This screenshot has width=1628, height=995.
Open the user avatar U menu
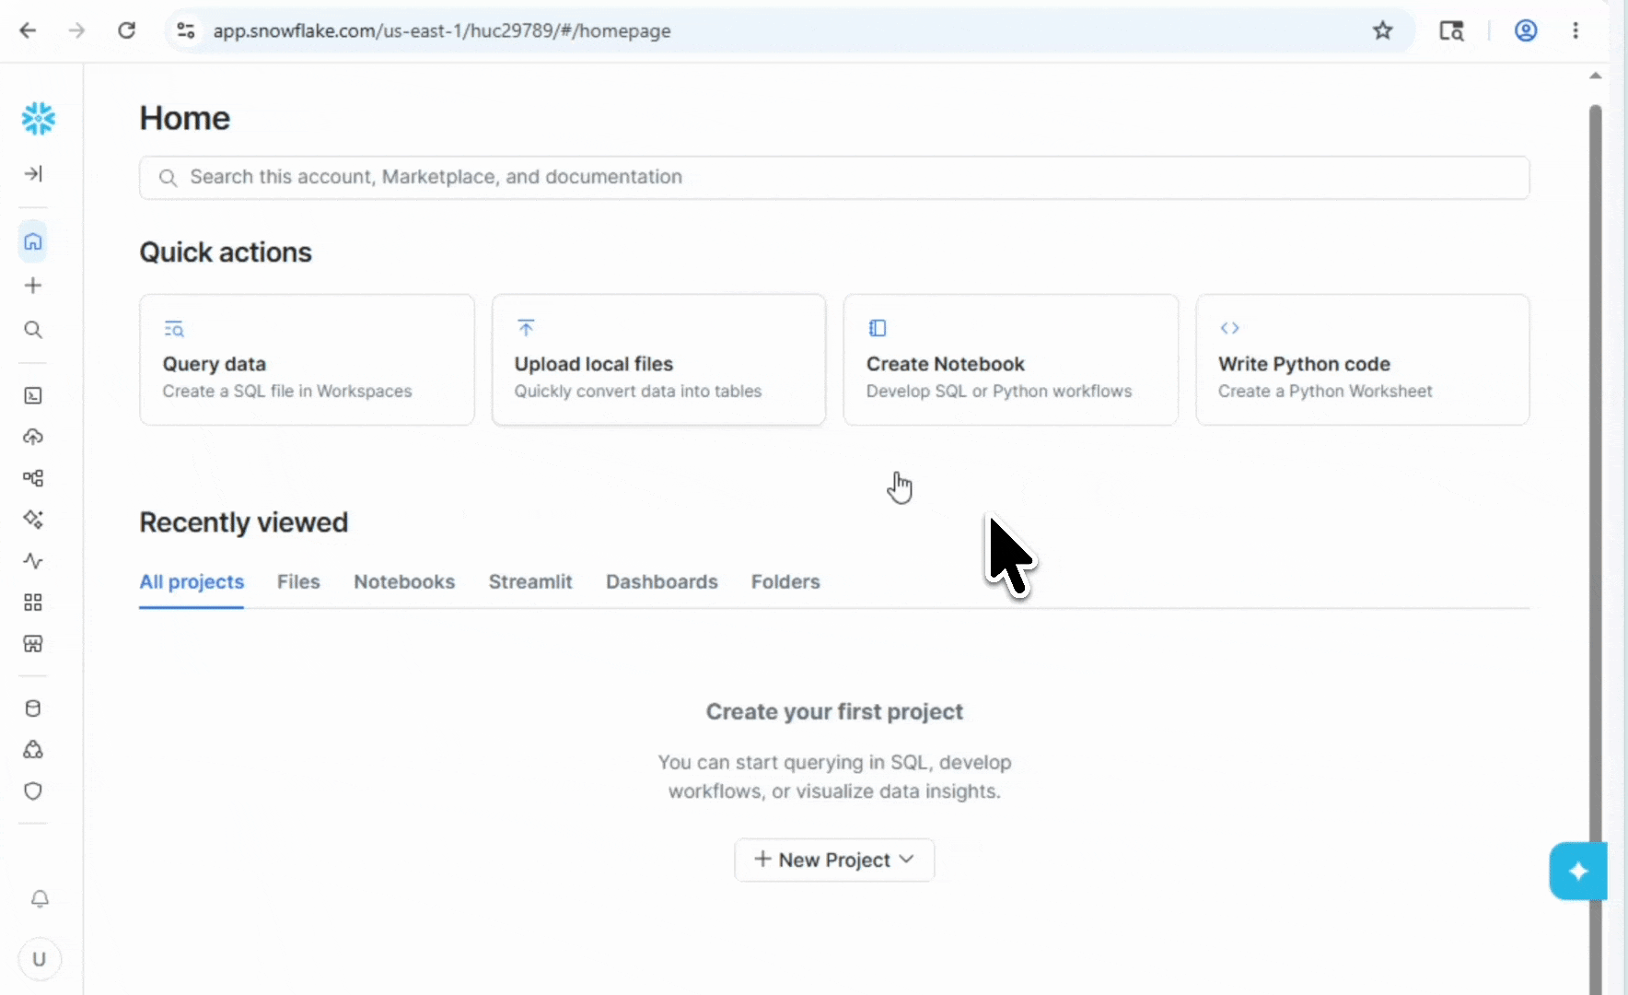[40, 959]
